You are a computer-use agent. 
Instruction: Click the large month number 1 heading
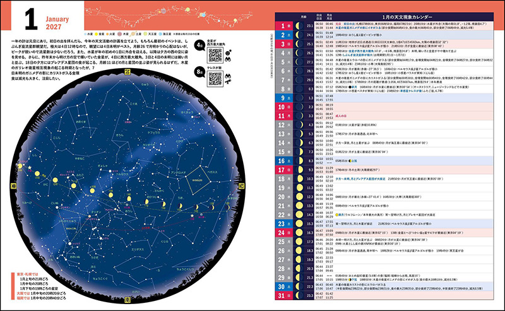point(31,19)
